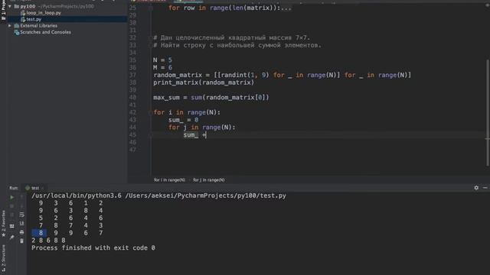This screenshot has height=275, width=490.
Task: Click the Russian comment on line 32
Action: point(231,37)
